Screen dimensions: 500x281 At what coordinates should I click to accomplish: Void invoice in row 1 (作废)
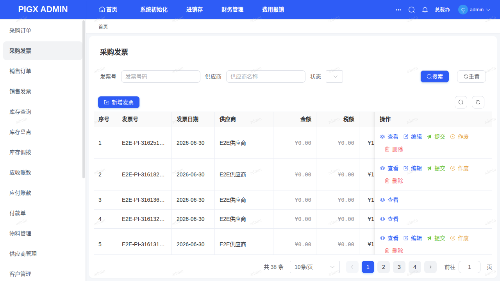coord(459,137)
